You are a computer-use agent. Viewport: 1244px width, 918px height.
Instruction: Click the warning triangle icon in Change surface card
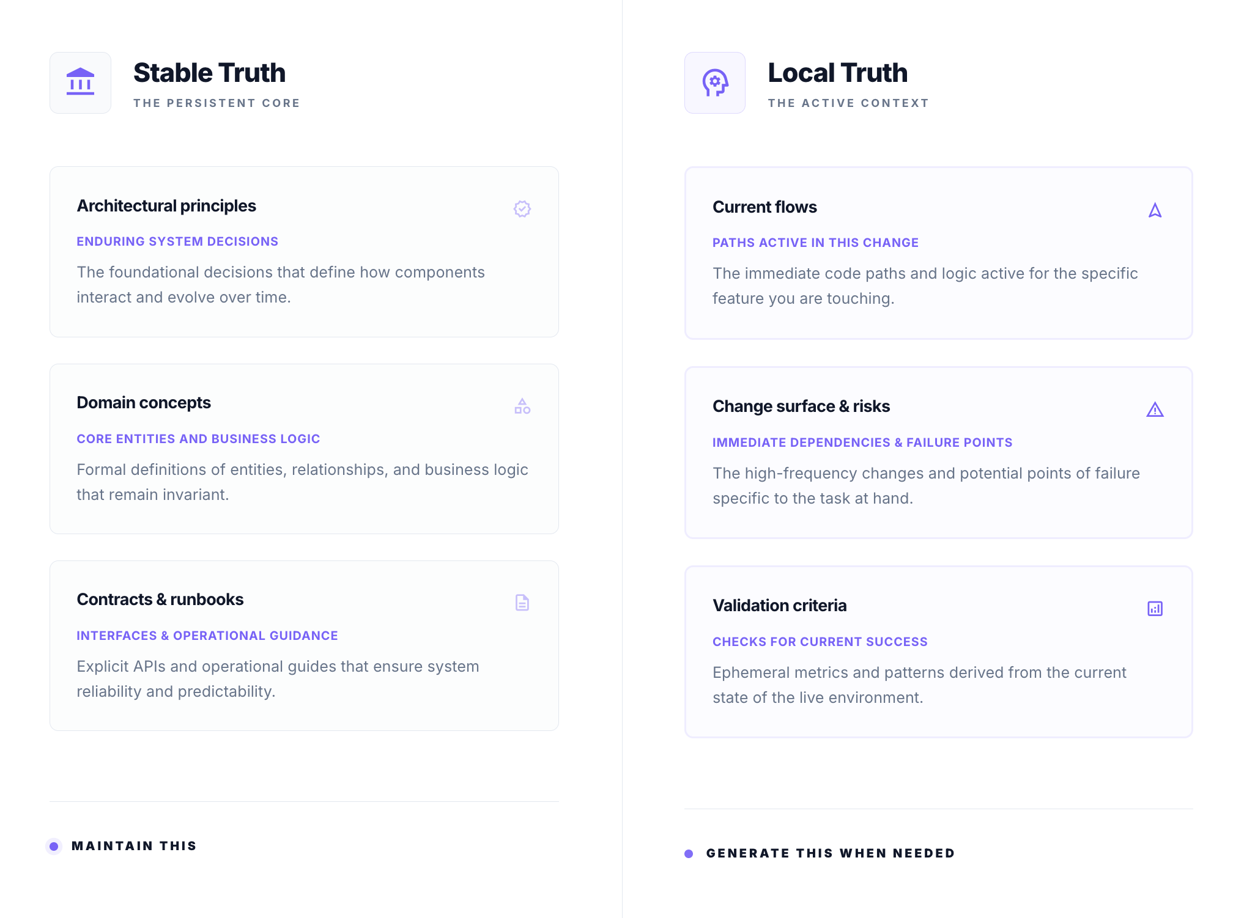tap(1155, 409)
